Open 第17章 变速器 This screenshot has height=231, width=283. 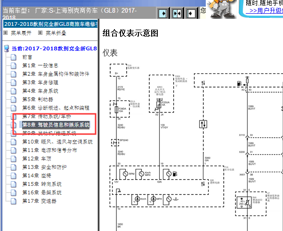(x=39, y=201)
